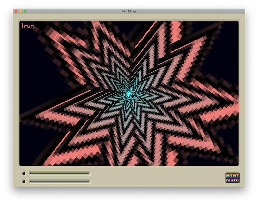Minimize the window with yellow button
258x204 pixels.
coord(20,11)
